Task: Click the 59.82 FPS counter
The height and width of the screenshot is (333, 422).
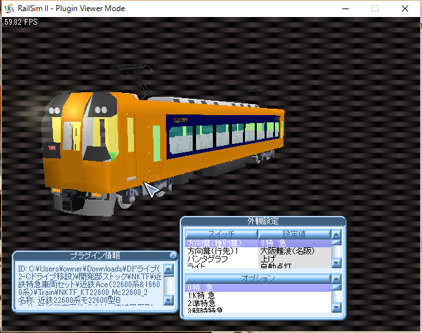Action: click(x=21, y=22)
